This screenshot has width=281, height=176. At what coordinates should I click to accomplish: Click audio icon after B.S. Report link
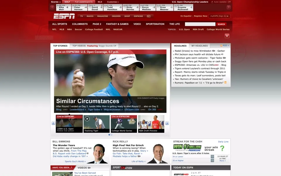(x=88, y=153)
